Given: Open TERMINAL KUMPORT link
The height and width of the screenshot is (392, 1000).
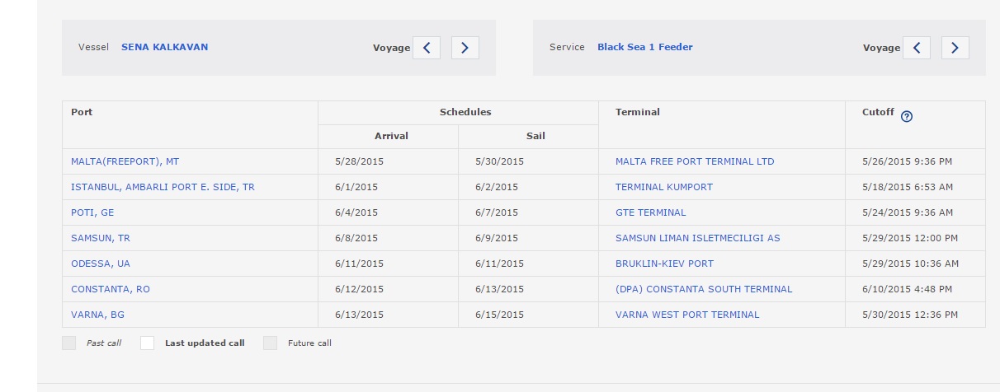Looking at the screenshot, I should [663, 187].
